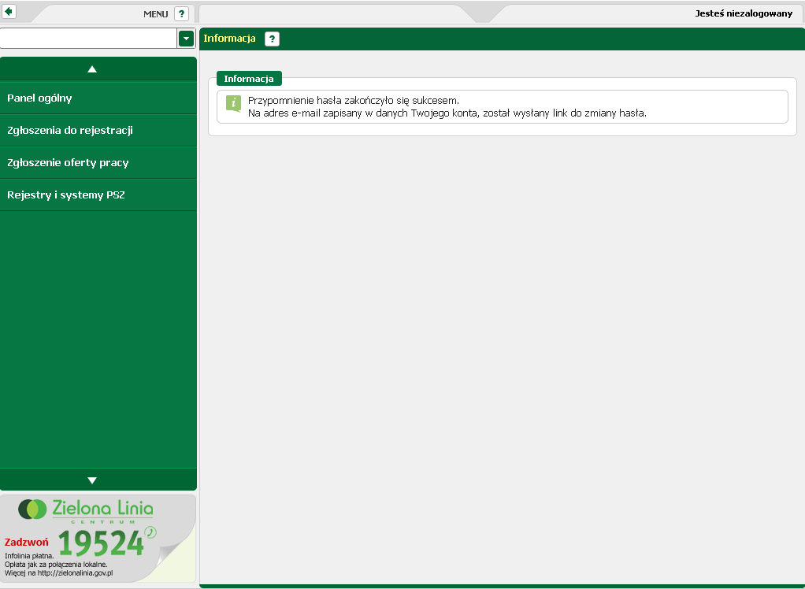Click the Jesteś niezalogowany status text
Image resolution: width=805 pixels, height=589 pixels.
pyautogui.click(x=744, y=14)
